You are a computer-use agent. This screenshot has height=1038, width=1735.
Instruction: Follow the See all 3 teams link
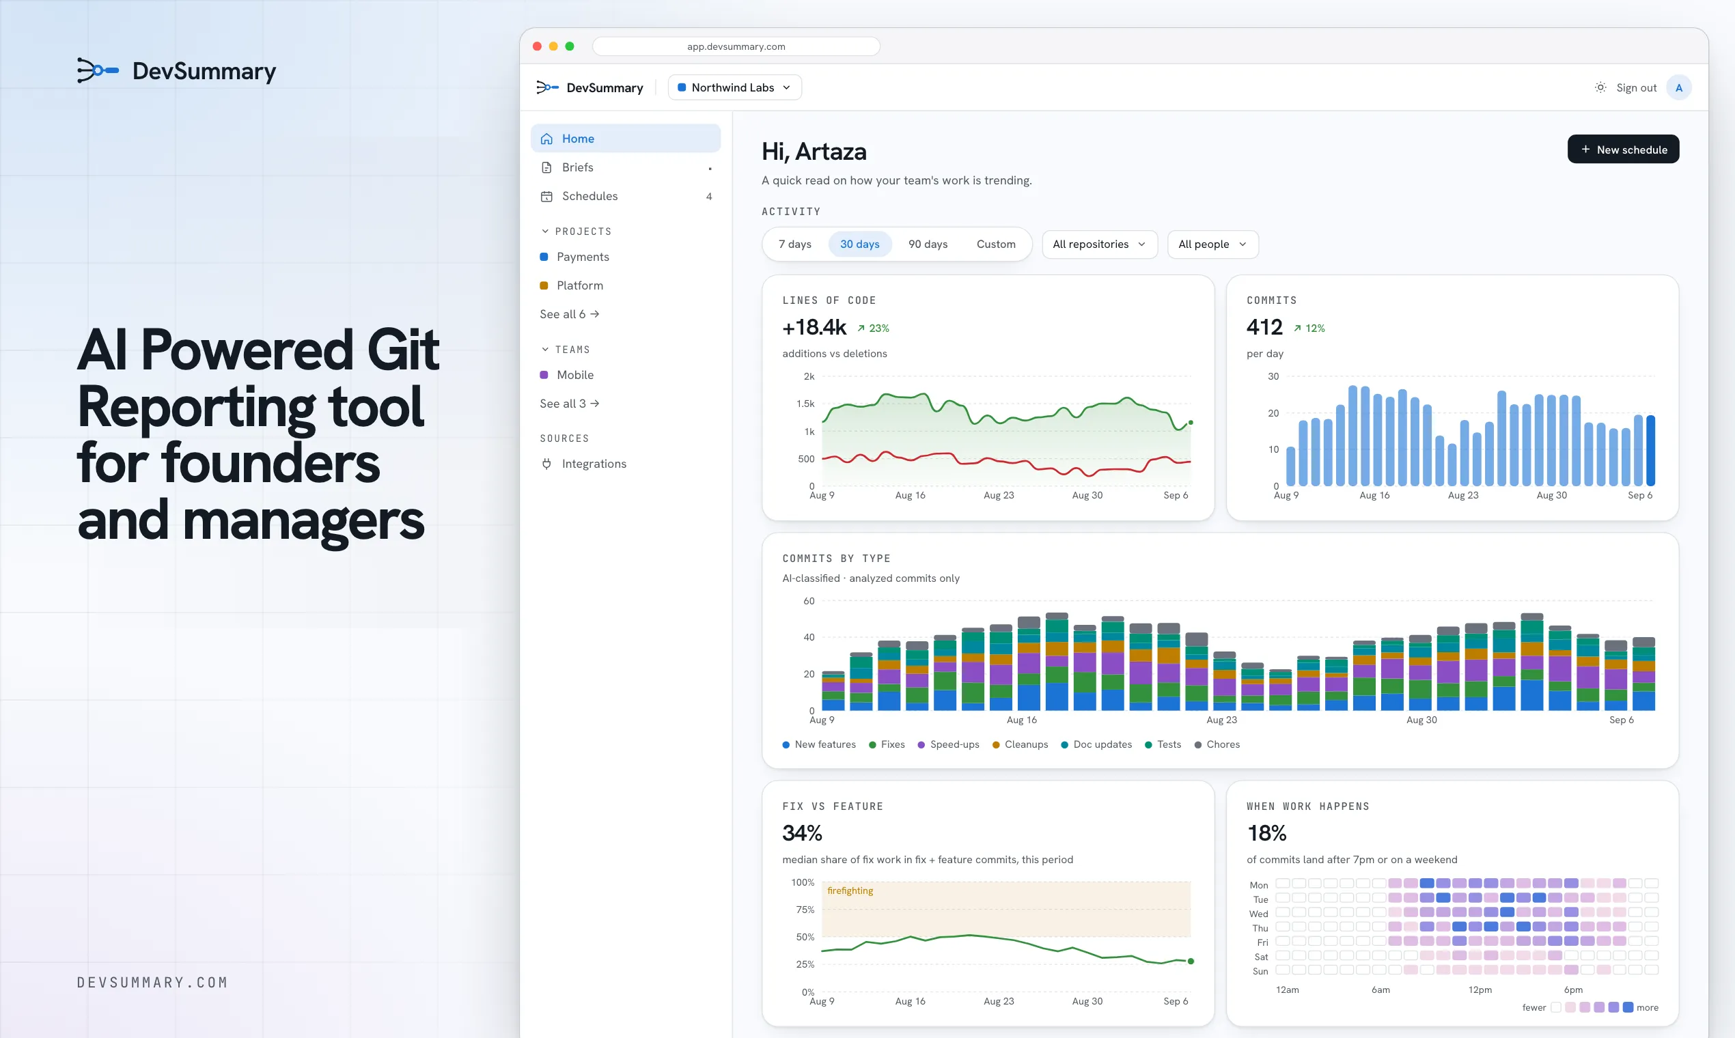point(570,404)
